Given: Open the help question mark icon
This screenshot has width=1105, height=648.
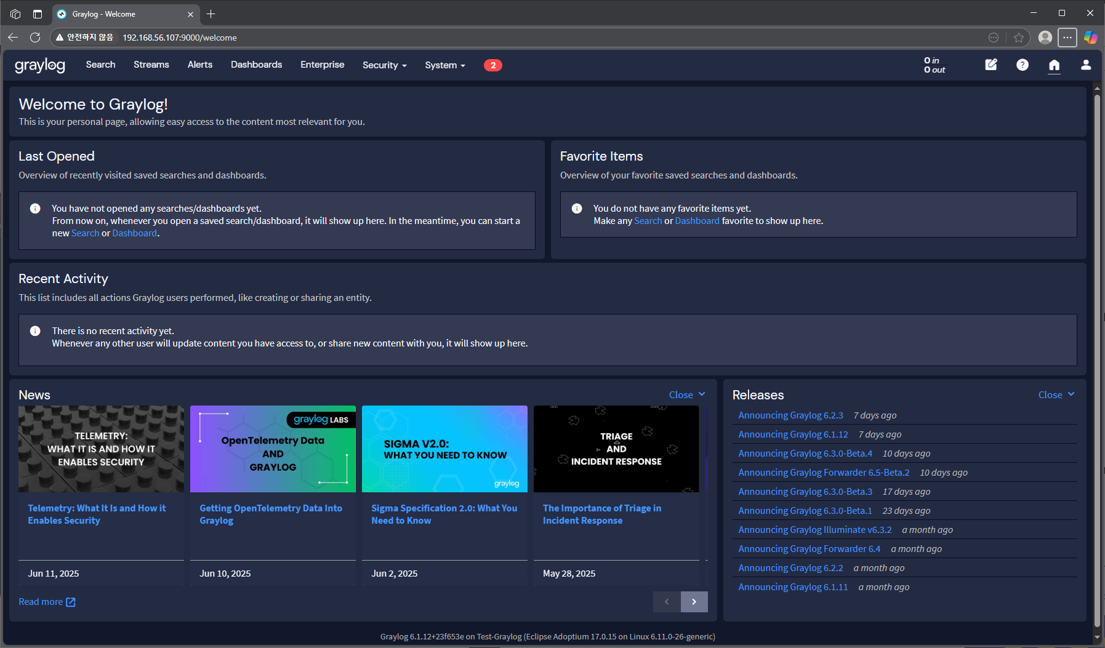Looking at the screenshot, I should [1023, 65].
